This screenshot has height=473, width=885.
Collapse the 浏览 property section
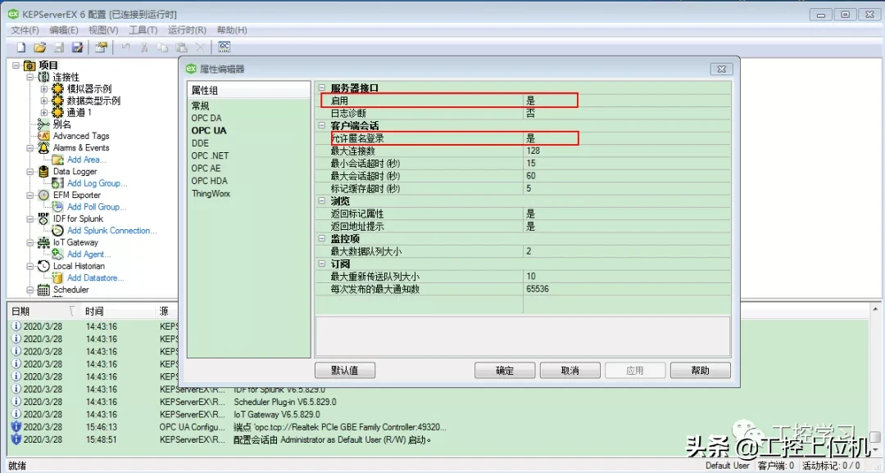tap(322, 200)
